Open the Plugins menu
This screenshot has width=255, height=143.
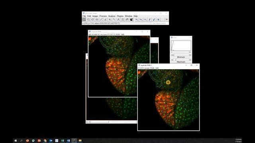tap(120, 16)
